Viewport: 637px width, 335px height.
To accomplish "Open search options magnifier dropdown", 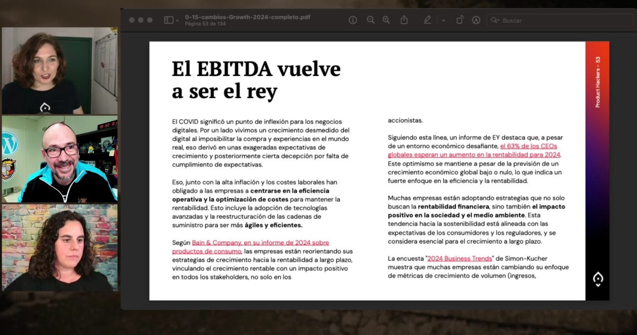I will (495, 20).
